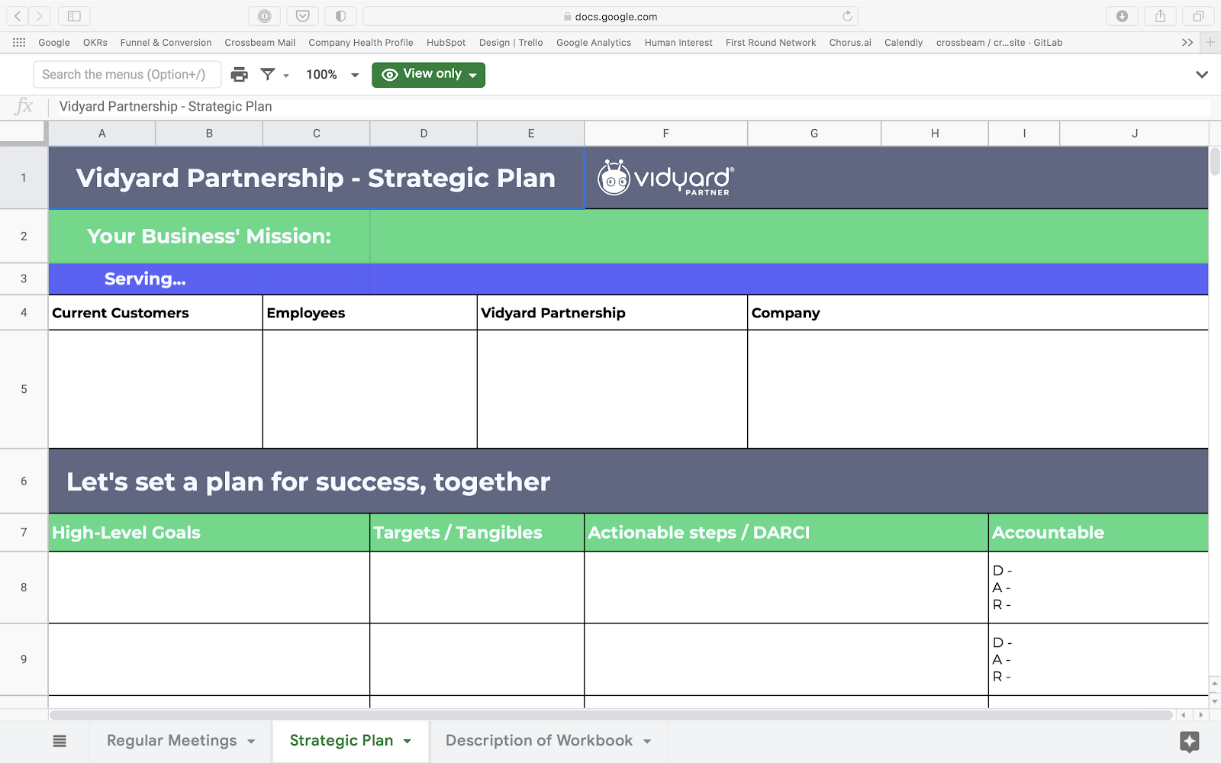
Task: Open the Funnel & Conversion bookmark
Action: pyautogui.click(x=166, y=43)
